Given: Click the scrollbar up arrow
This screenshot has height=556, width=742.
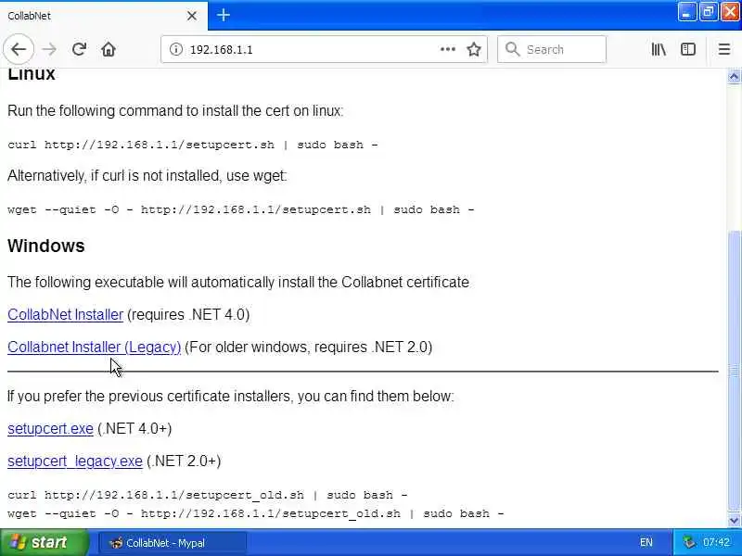Looking at the screenshot, I should tap(734, 77).
